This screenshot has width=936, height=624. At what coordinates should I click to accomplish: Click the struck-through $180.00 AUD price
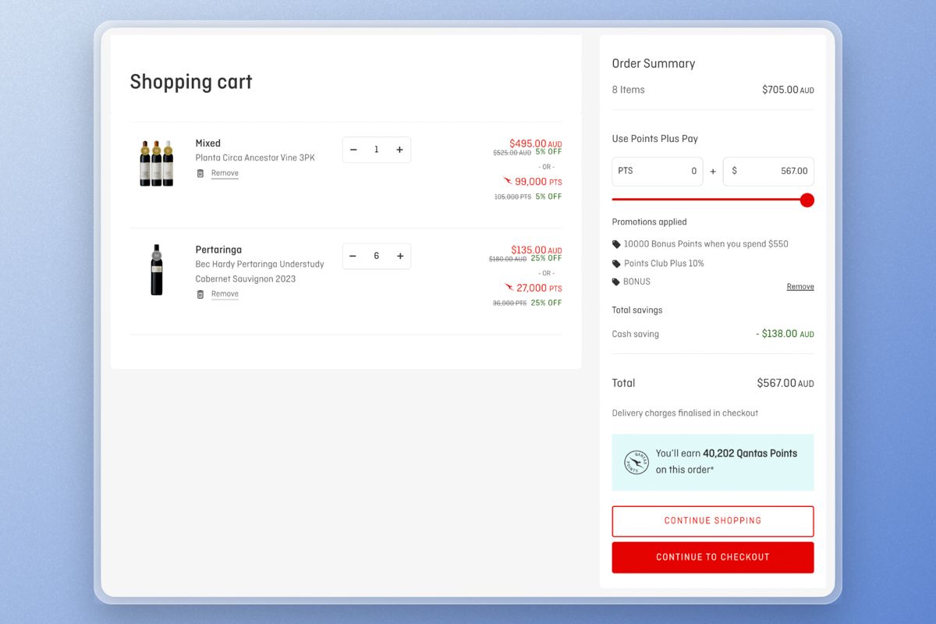click(x=508, y=259)
